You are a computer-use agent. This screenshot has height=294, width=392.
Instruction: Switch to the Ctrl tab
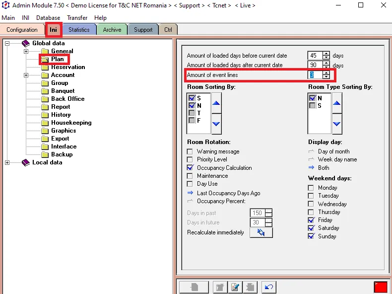pyautogui.click(x=168, y=30)
